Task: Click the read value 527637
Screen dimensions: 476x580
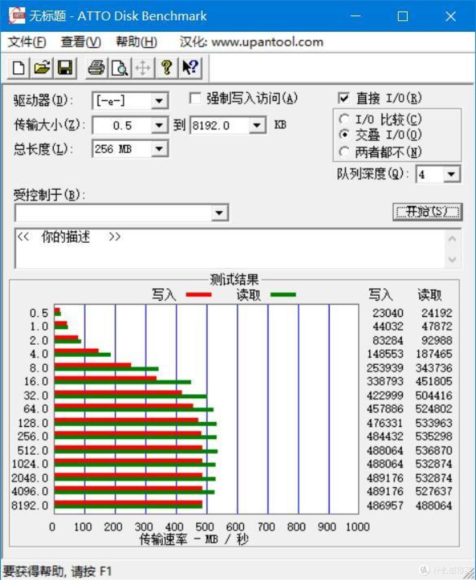Action: coord(434,491)
